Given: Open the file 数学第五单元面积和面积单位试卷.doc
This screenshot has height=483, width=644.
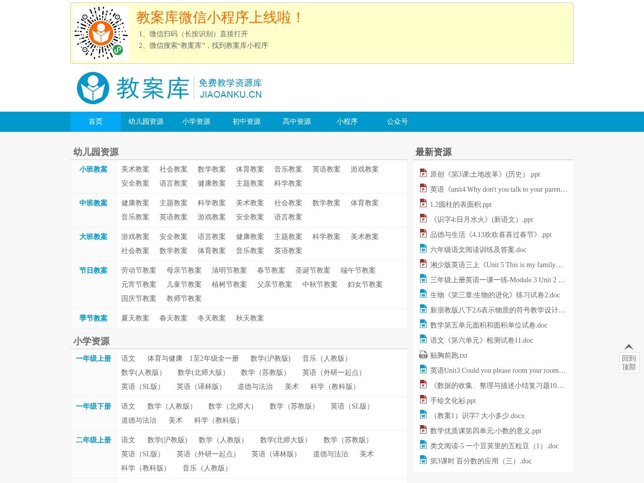Looking at the screenshot, I should click(x=489, y=326).
